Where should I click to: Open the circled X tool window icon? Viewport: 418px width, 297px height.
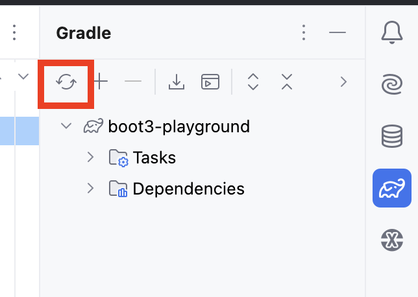(x=392, y=240)
